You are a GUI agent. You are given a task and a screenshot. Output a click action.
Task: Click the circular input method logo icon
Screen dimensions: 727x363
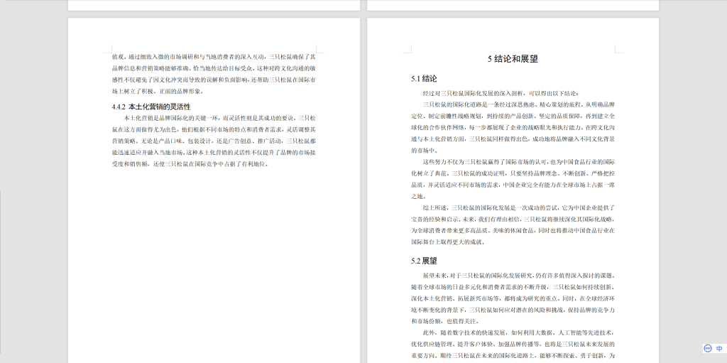click(x=708, y=348)
